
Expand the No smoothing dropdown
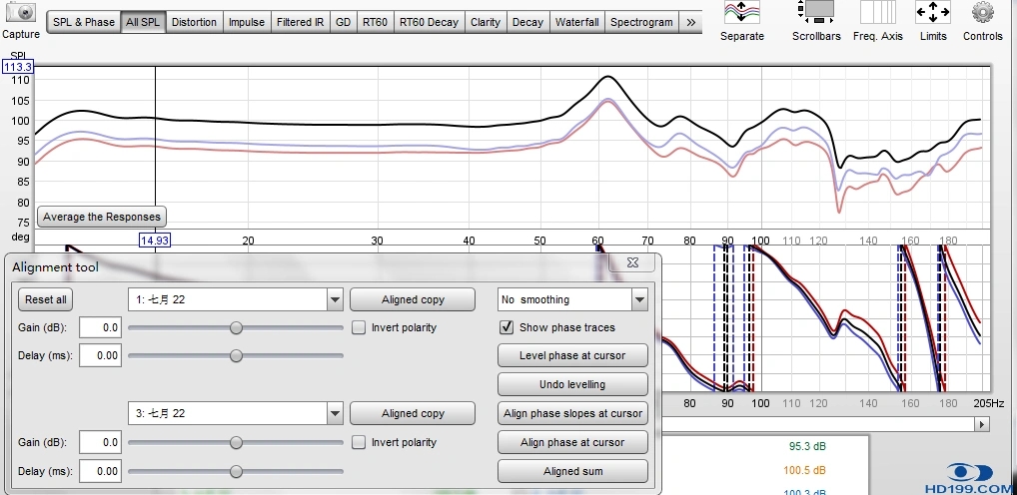coord(638,299)
